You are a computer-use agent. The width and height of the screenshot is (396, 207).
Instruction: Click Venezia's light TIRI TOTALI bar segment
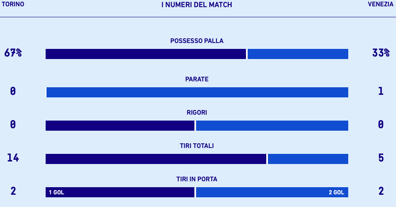point(308,159)
